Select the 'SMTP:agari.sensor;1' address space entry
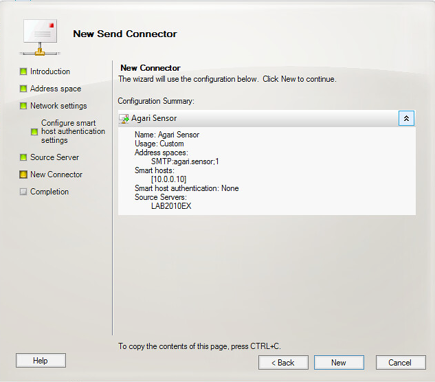 coord(185,161)
